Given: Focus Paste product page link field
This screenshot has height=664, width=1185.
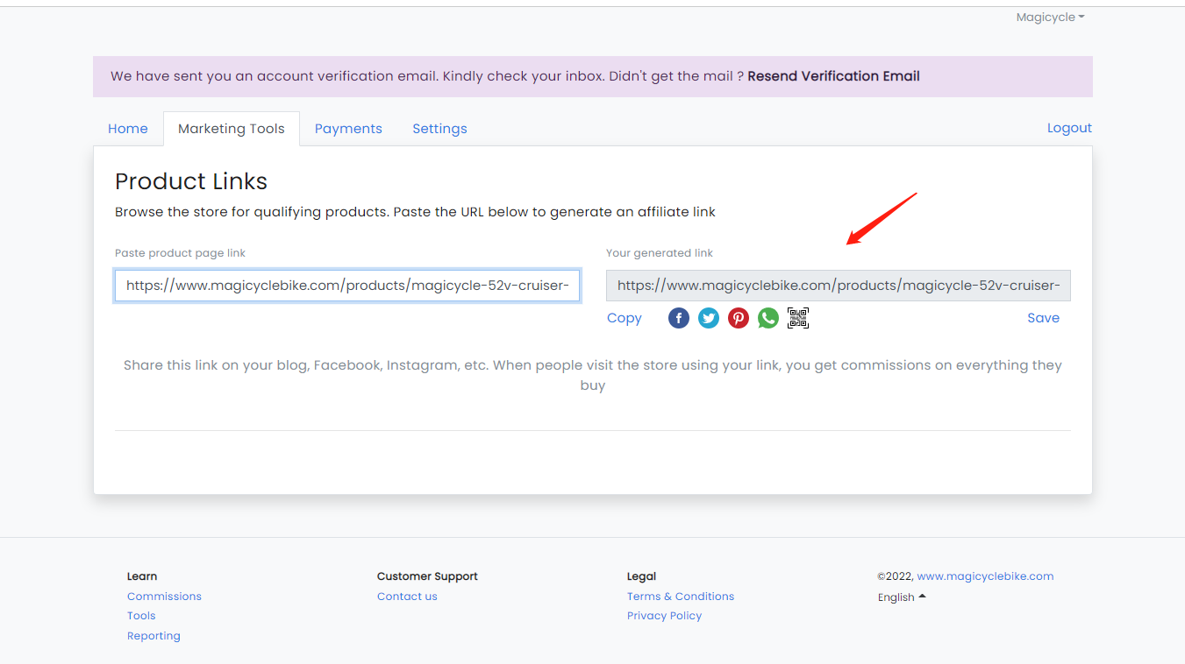Looking at the screenshot, I should (347, 286).
